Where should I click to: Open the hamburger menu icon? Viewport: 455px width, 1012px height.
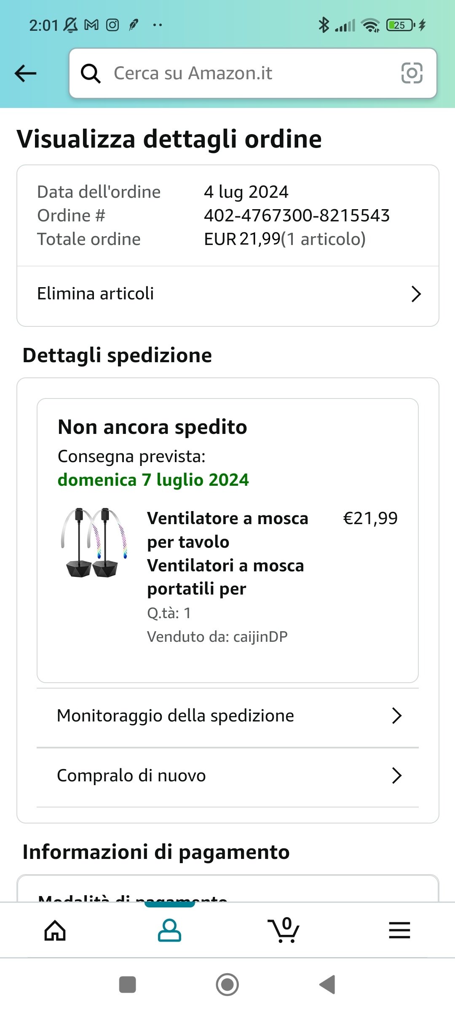399,930
